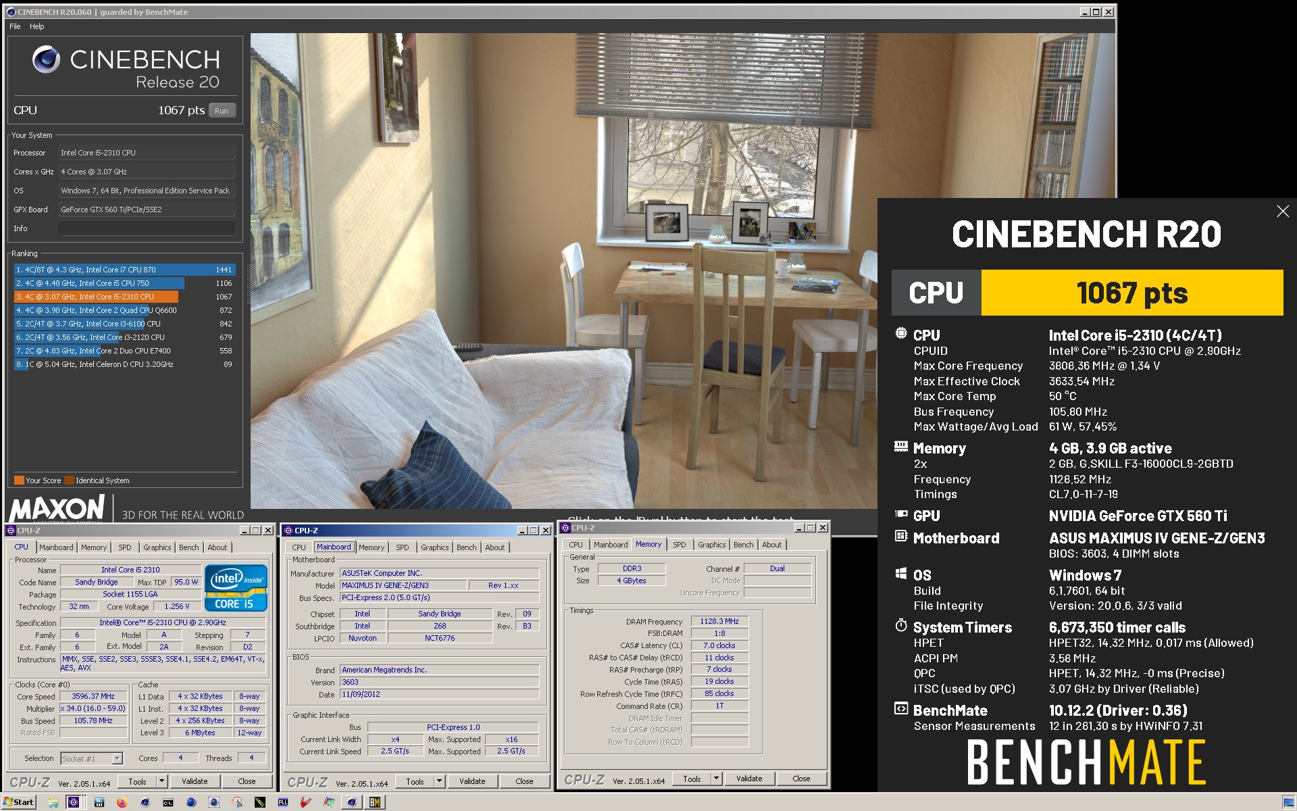Click the Info input field in Cinebench

click(147, 228)
